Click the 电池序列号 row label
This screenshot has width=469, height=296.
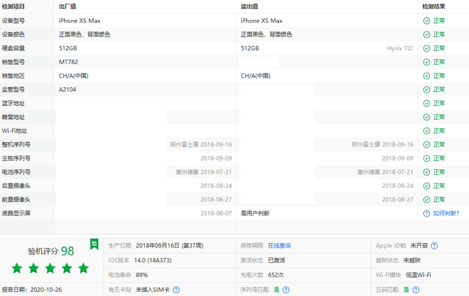coord(16,172)
